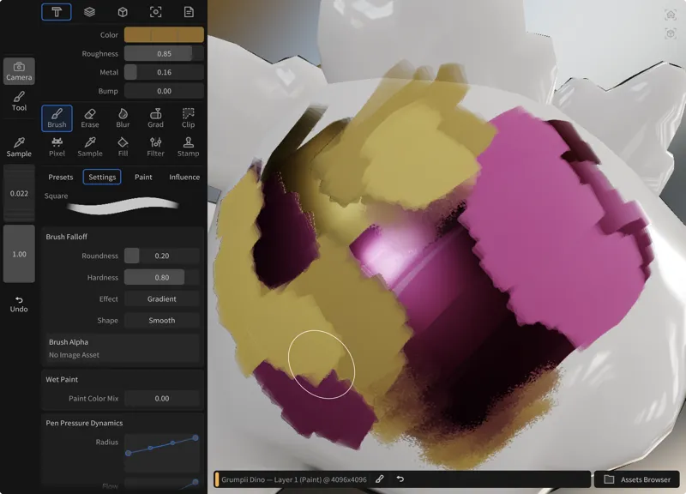Viewport: 686px width, 494px height.
Task: Click the gold Color swatch
Action: 164,35
